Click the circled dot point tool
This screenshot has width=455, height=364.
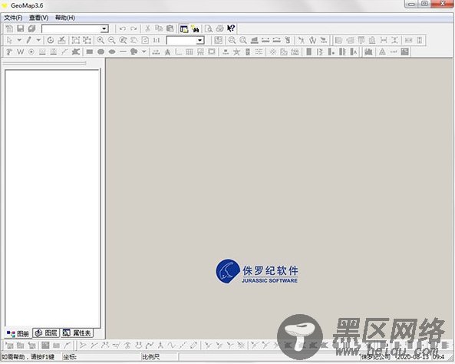31,52
